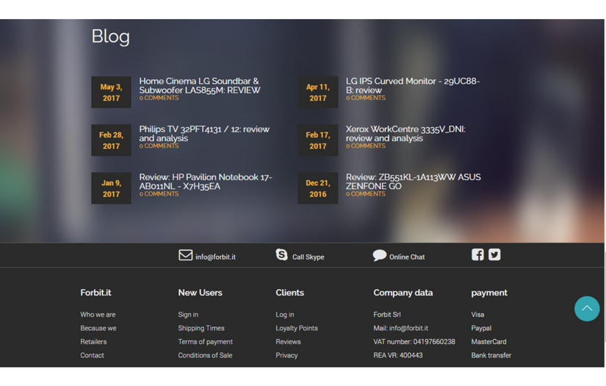Click the Apr 11, 2017 date box
Viewport: 606px width, 386px height.
click(317, 92)
